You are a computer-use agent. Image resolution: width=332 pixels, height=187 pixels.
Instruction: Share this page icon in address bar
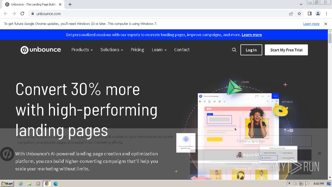(291, 14)
